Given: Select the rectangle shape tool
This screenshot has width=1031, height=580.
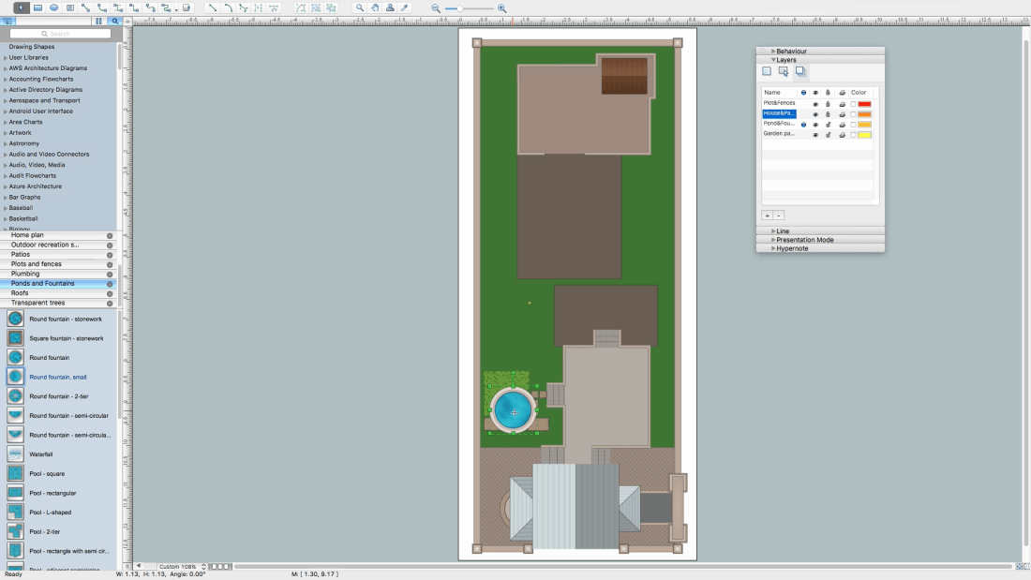Looking at the screenshot, I should click(x=37, y=7).
